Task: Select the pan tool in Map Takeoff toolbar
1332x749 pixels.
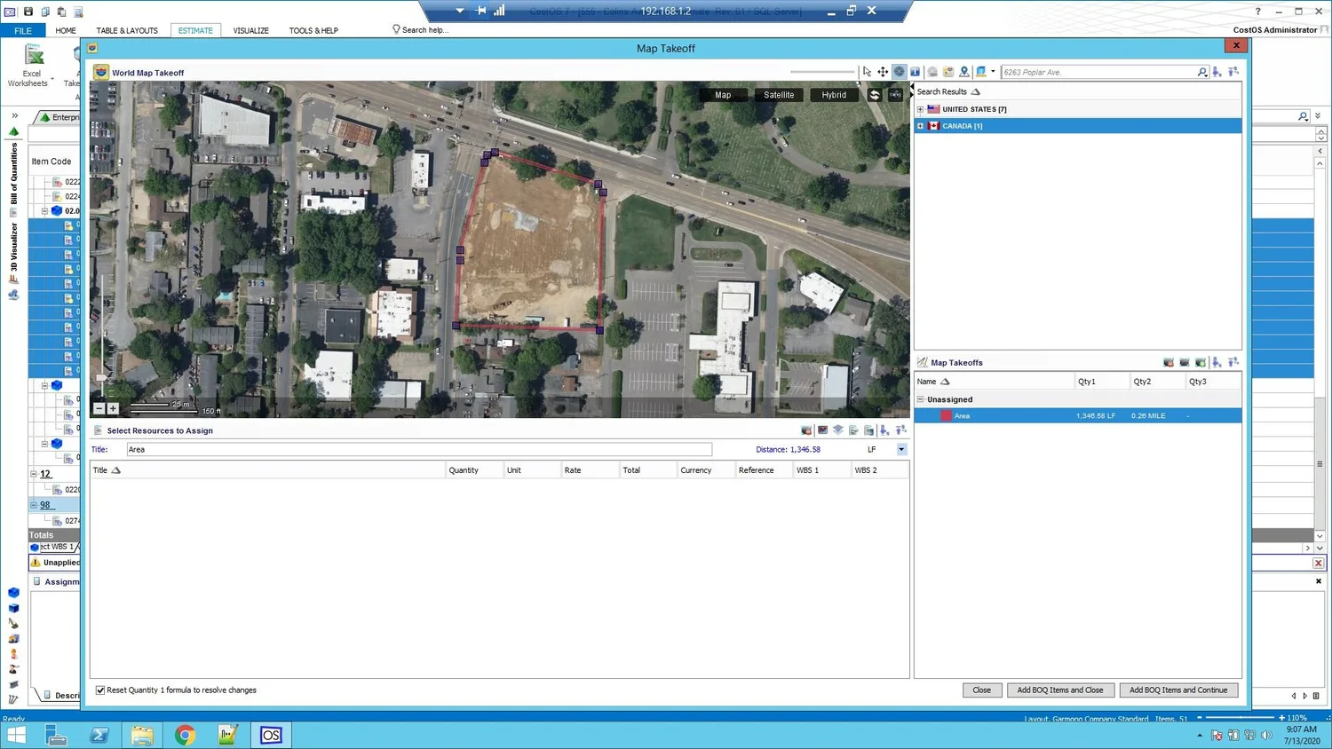Action: pos(883,72)
